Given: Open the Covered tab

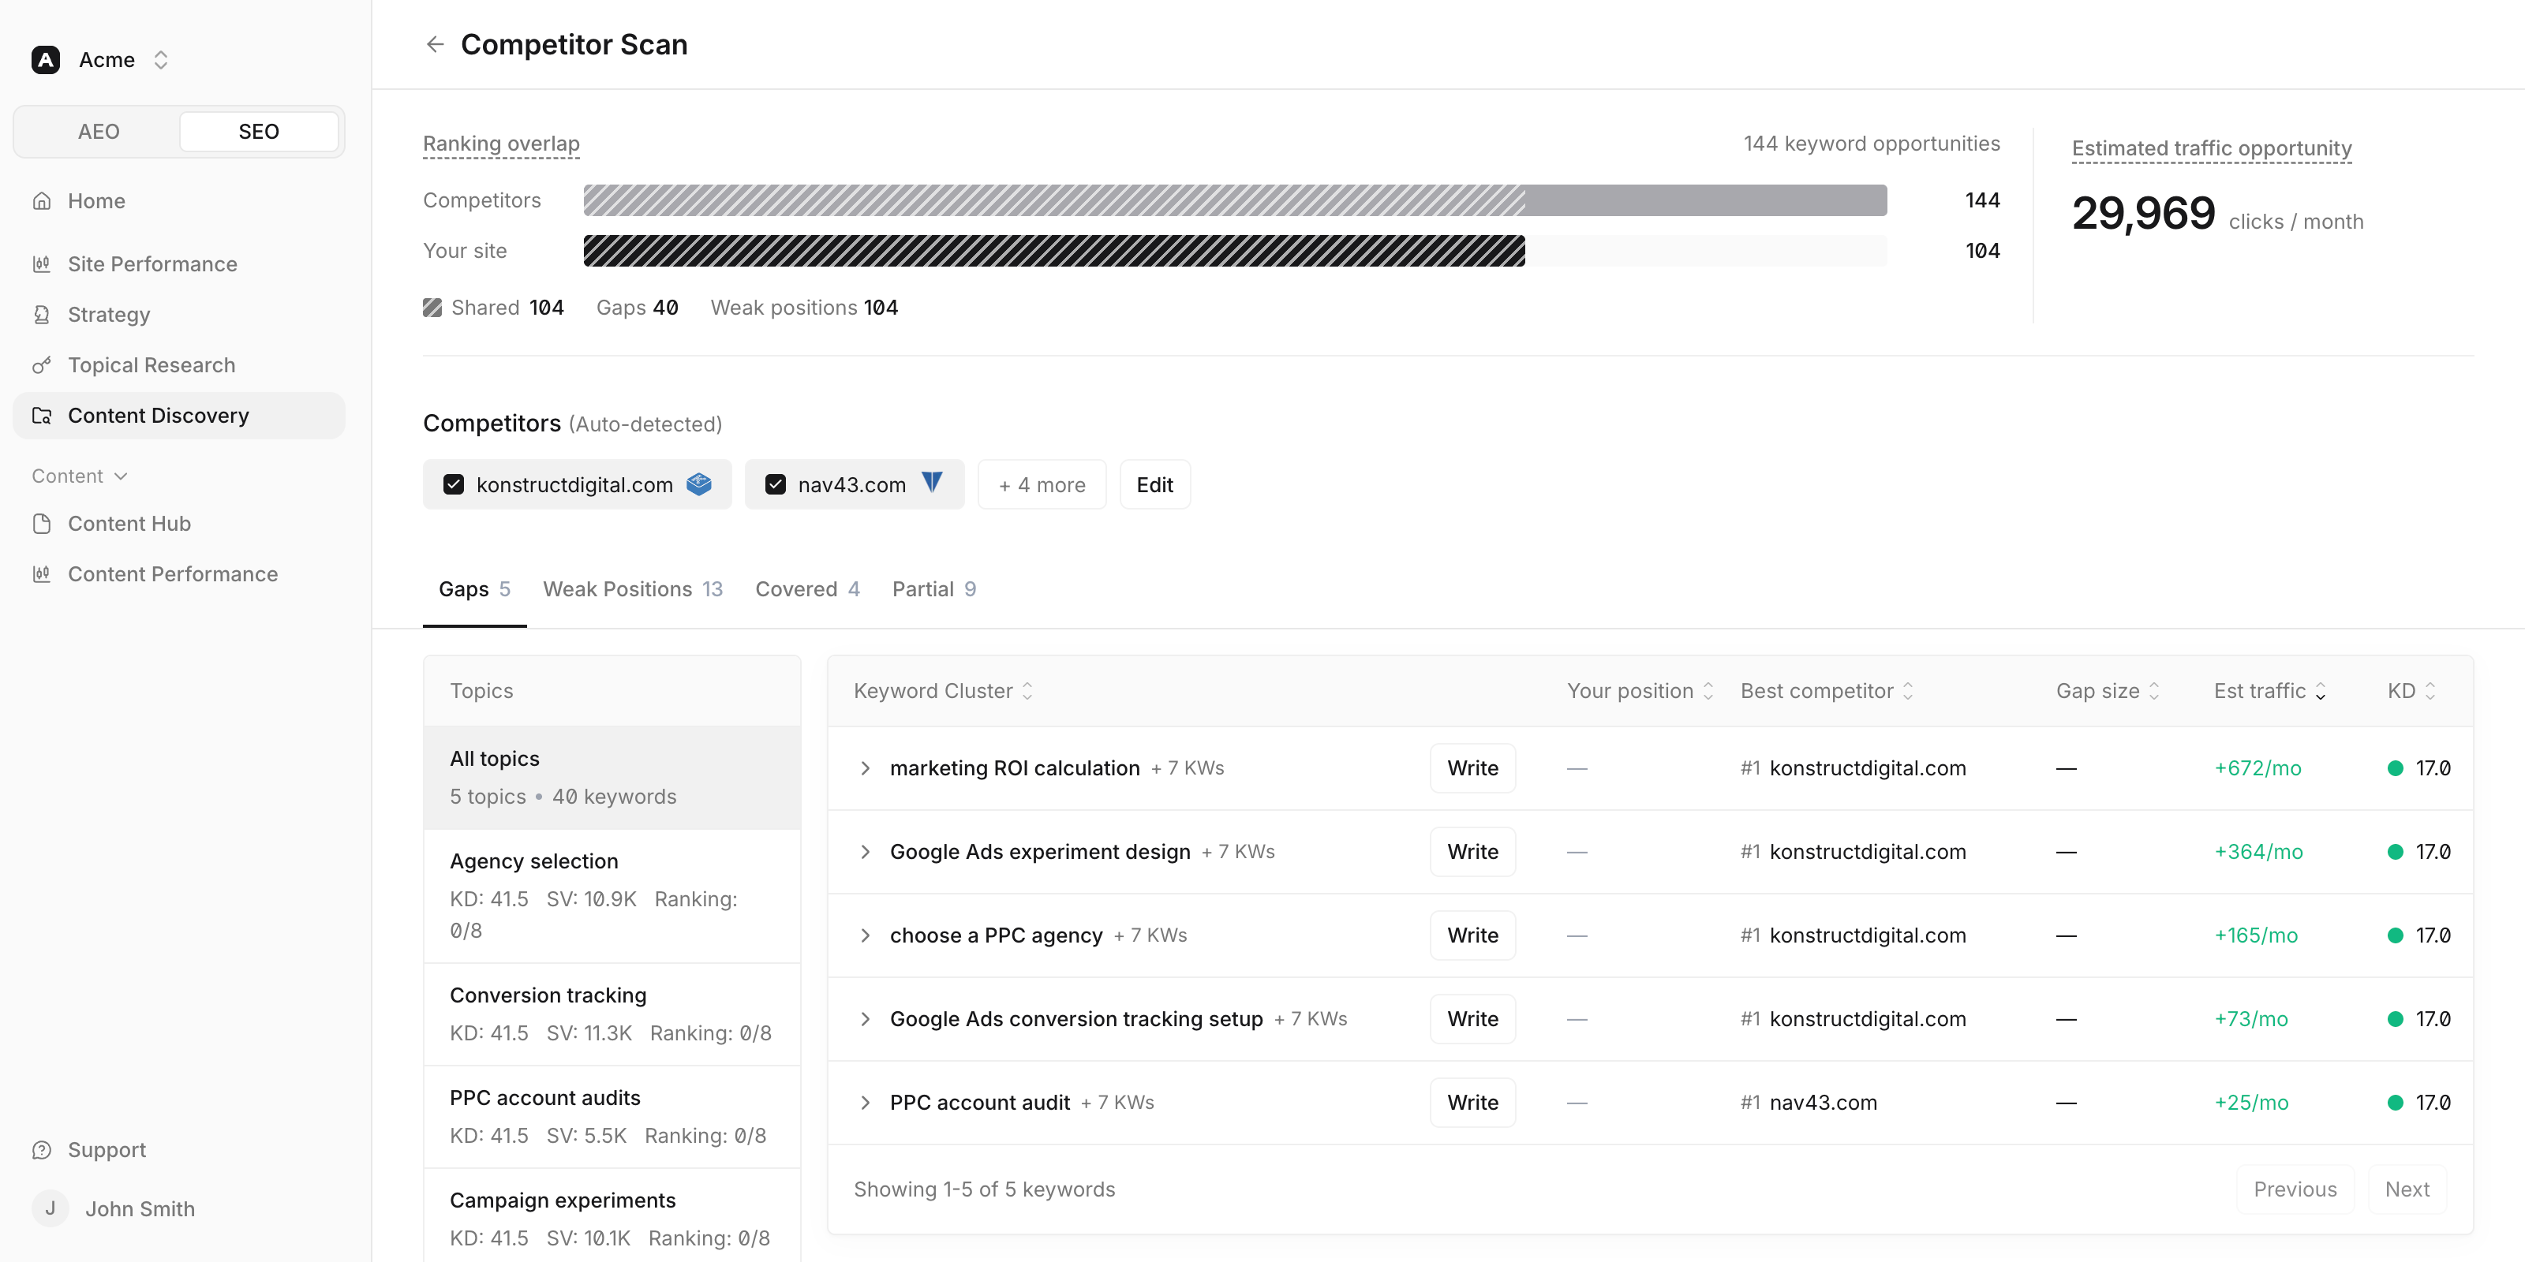Looking at the screenshot, I should pyautogui.click(x=806, y=589).
